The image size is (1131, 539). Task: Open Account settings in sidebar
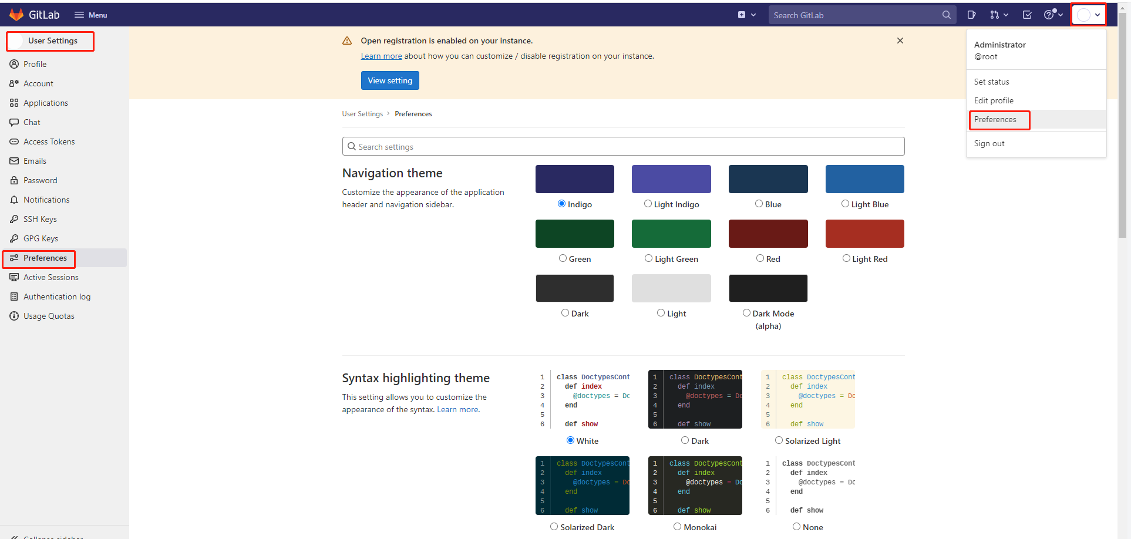click(38, 83)
